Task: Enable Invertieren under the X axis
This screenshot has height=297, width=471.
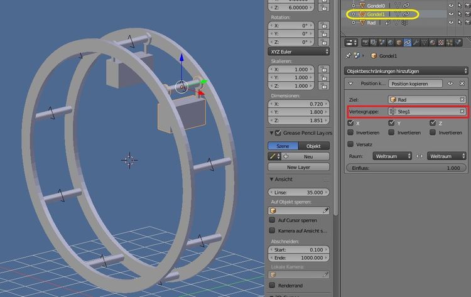Action: point(350,132)
